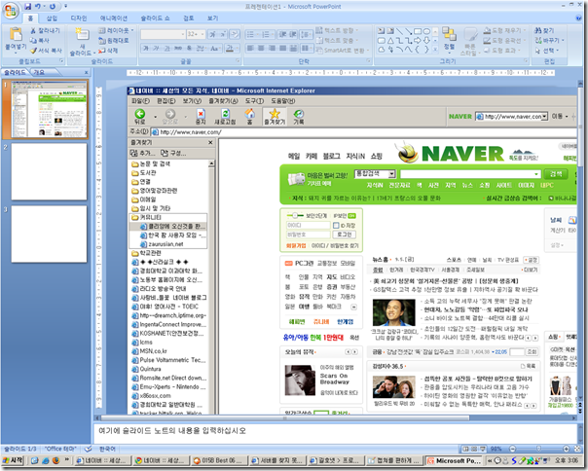Open the round Office button menu
The height and width of the screenshot is (471, 588).
point(11,10)
